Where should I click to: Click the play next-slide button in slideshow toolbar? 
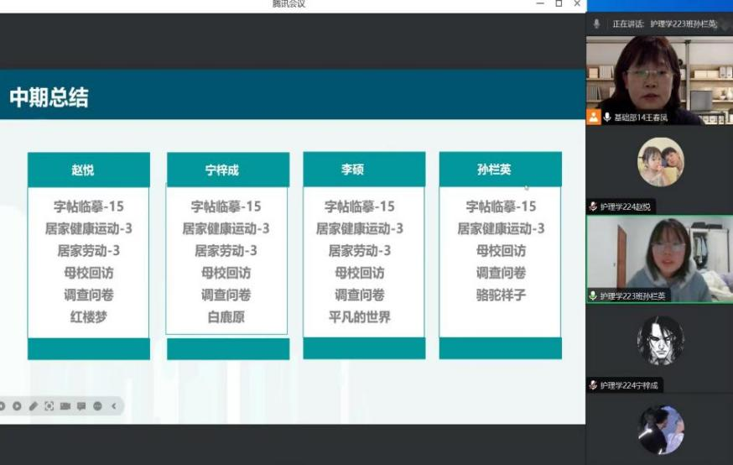coord(17,406)
